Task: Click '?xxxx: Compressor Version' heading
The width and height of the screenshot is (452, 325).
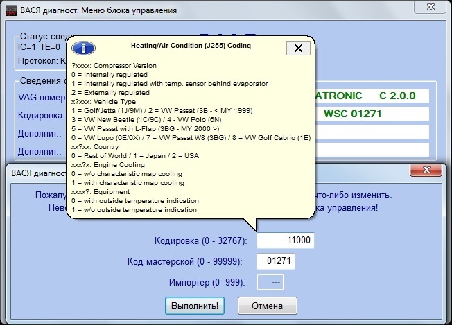Action: click(x=114, y=66)
